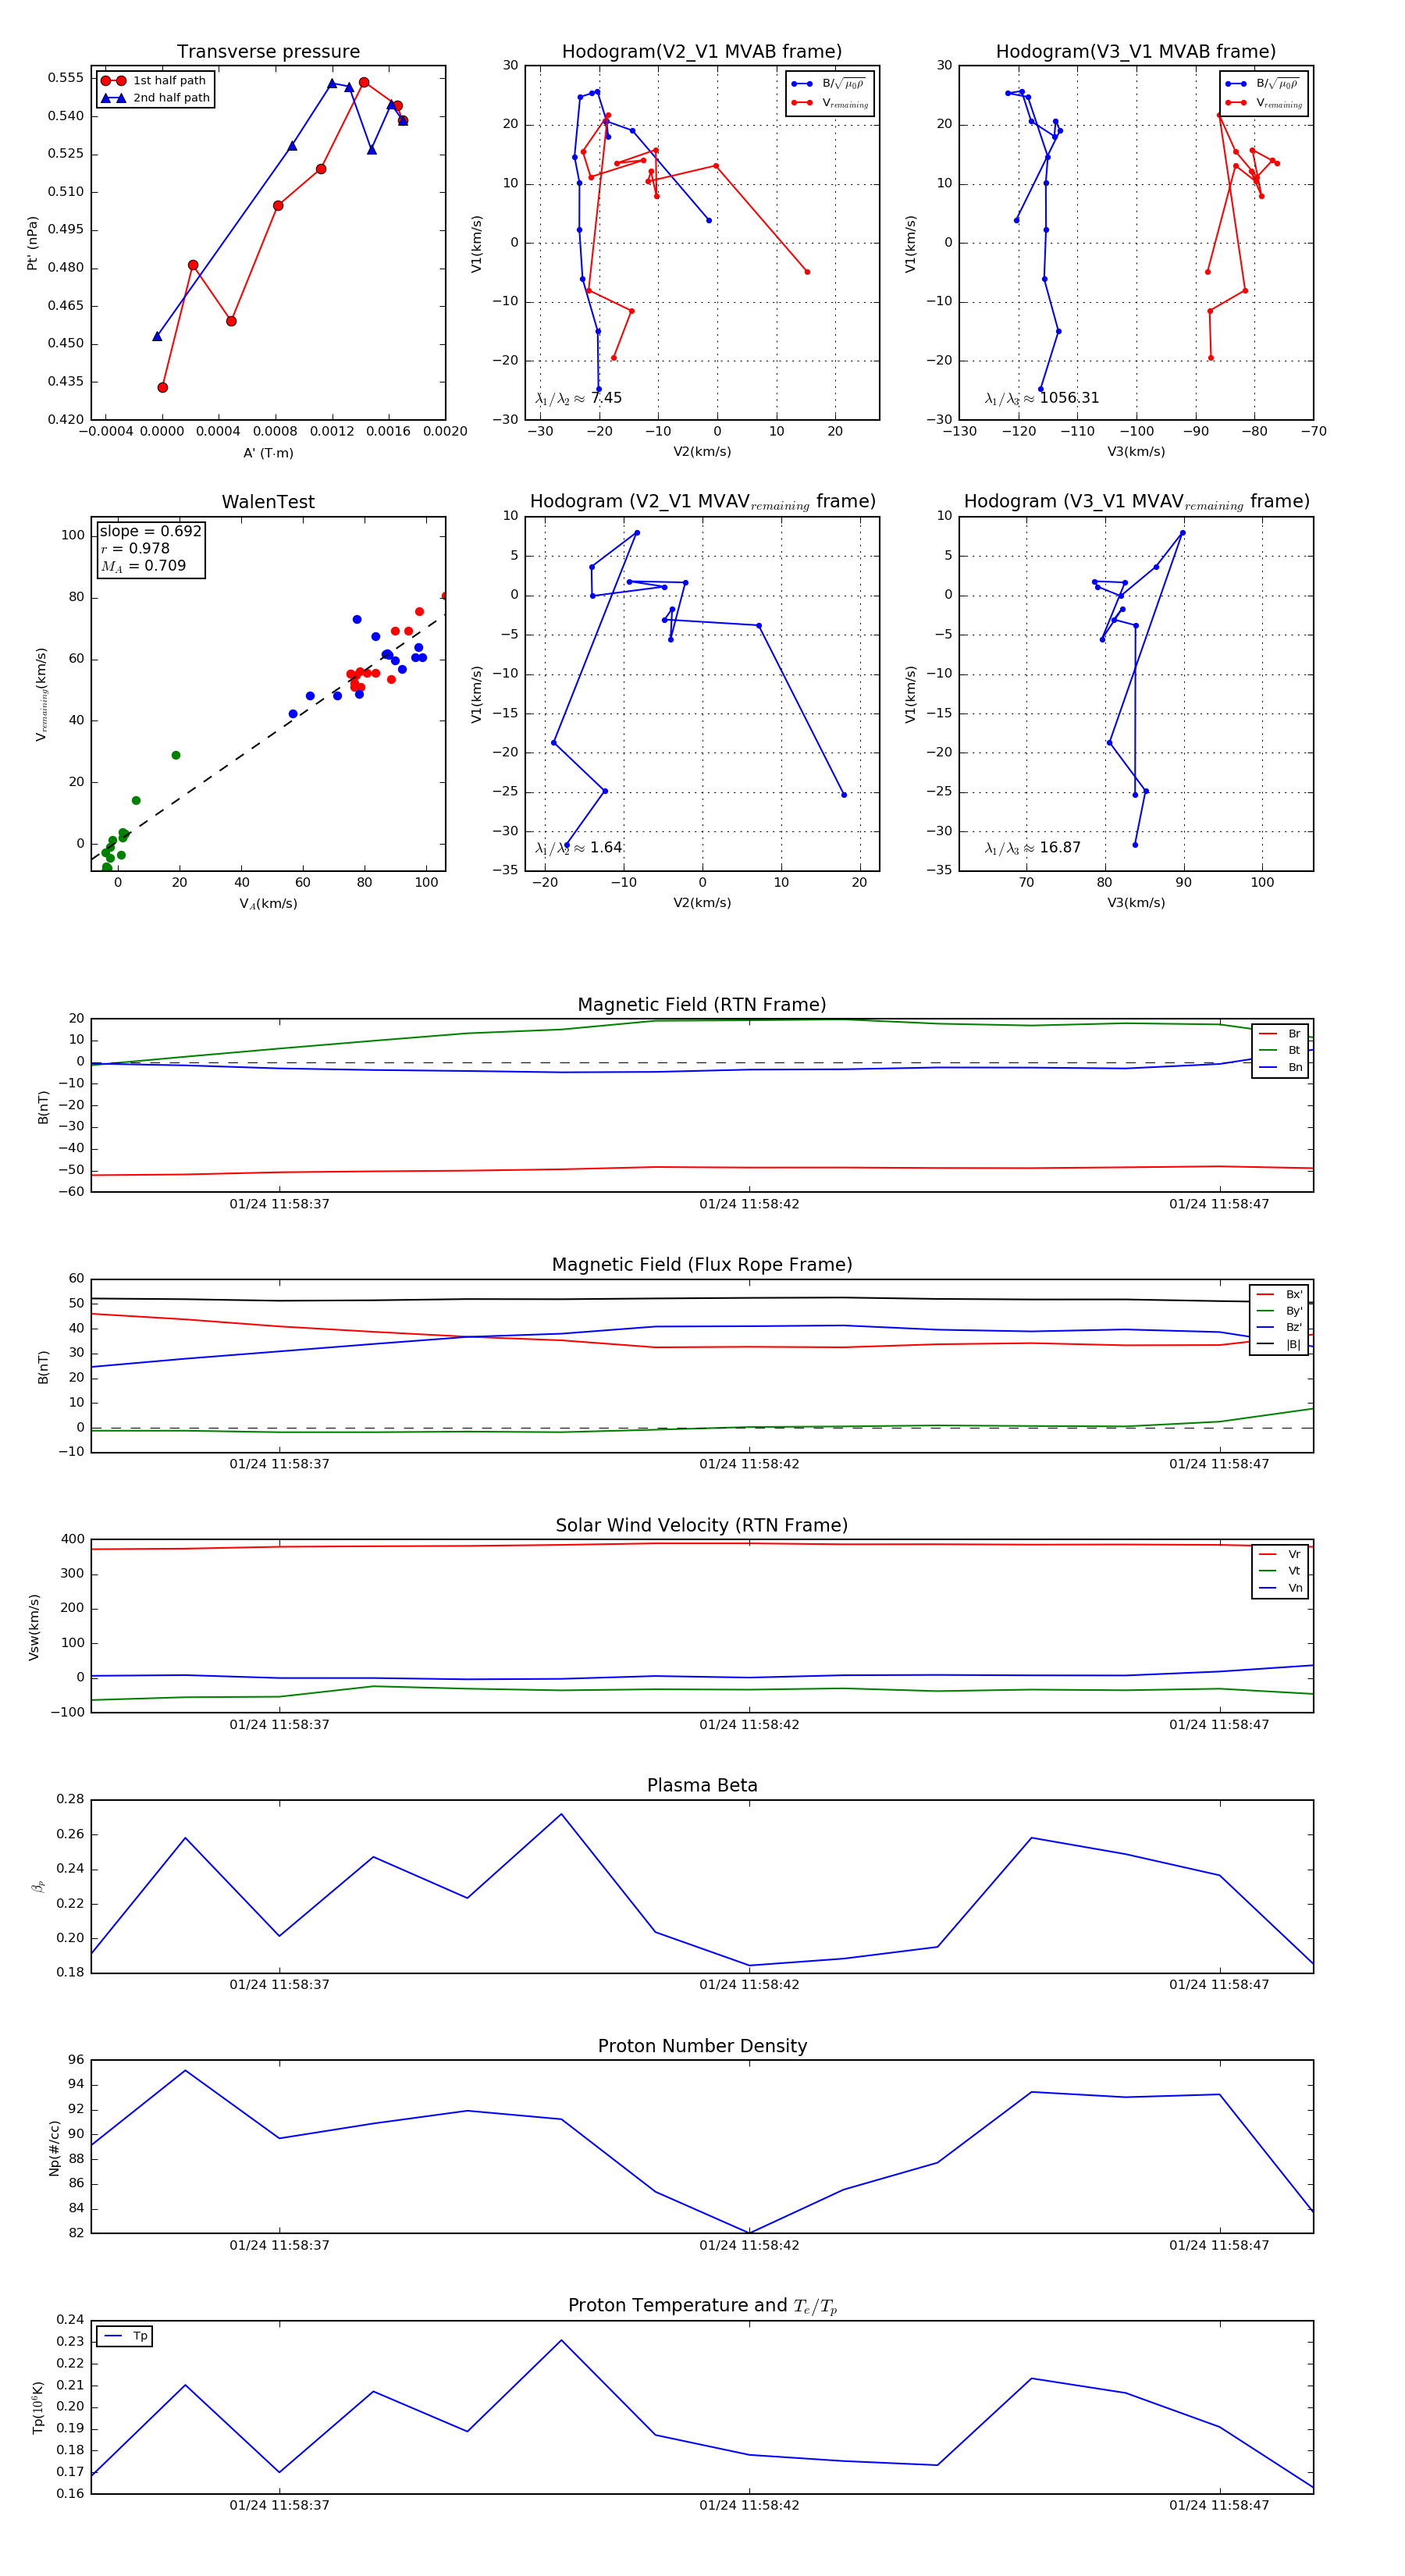Click the 'Magnetic Field (RTN Frame)' title
1405x2576 pixels.
point(702,1005)
